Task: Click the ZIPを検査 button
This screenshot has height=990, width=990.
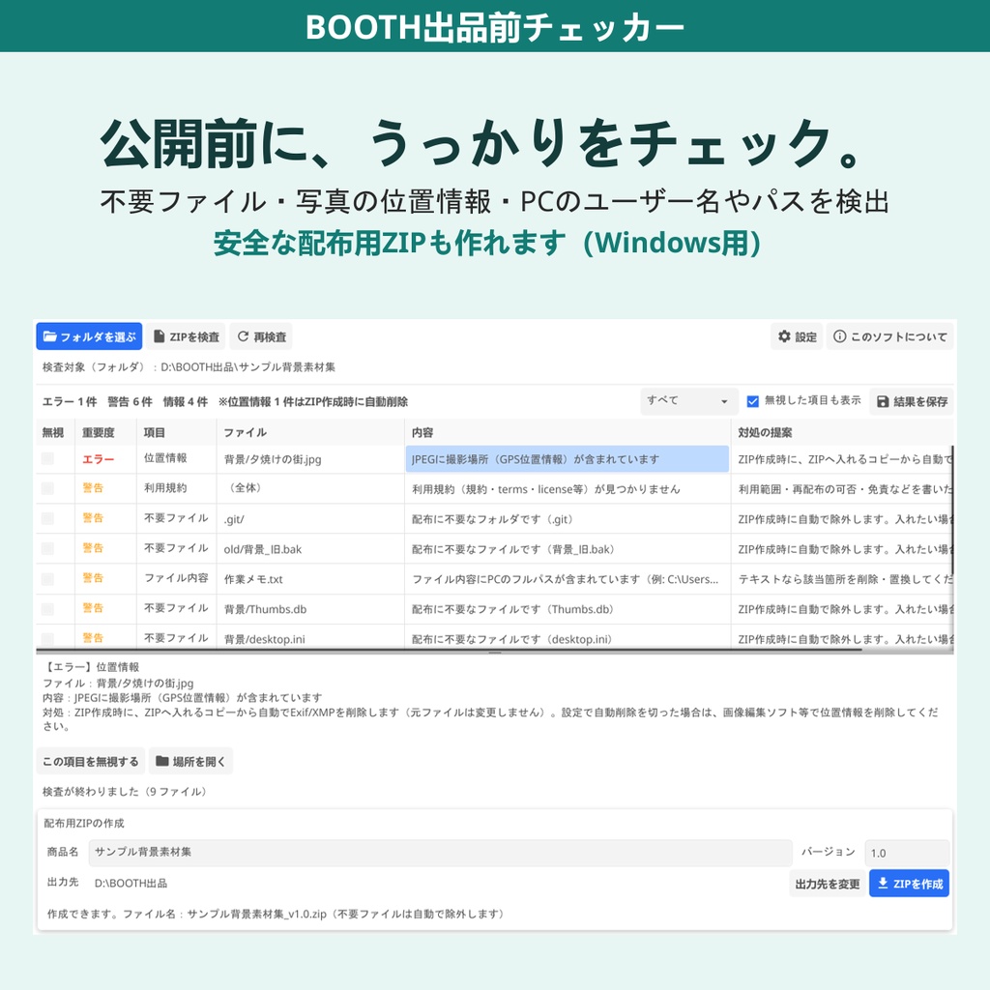Action: coord(187,336)
